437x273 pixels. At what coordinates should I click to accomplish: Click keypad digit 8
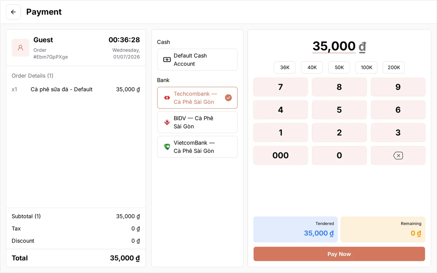tap(339, 87)
